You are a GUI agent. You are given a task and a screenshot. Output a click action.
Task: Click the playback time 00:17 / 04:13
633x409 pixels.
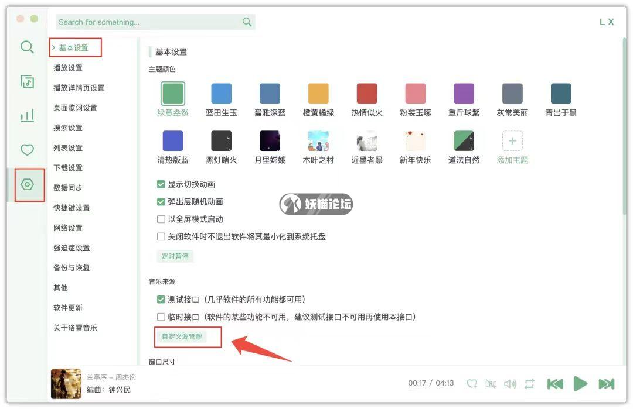tap(431, 383)
